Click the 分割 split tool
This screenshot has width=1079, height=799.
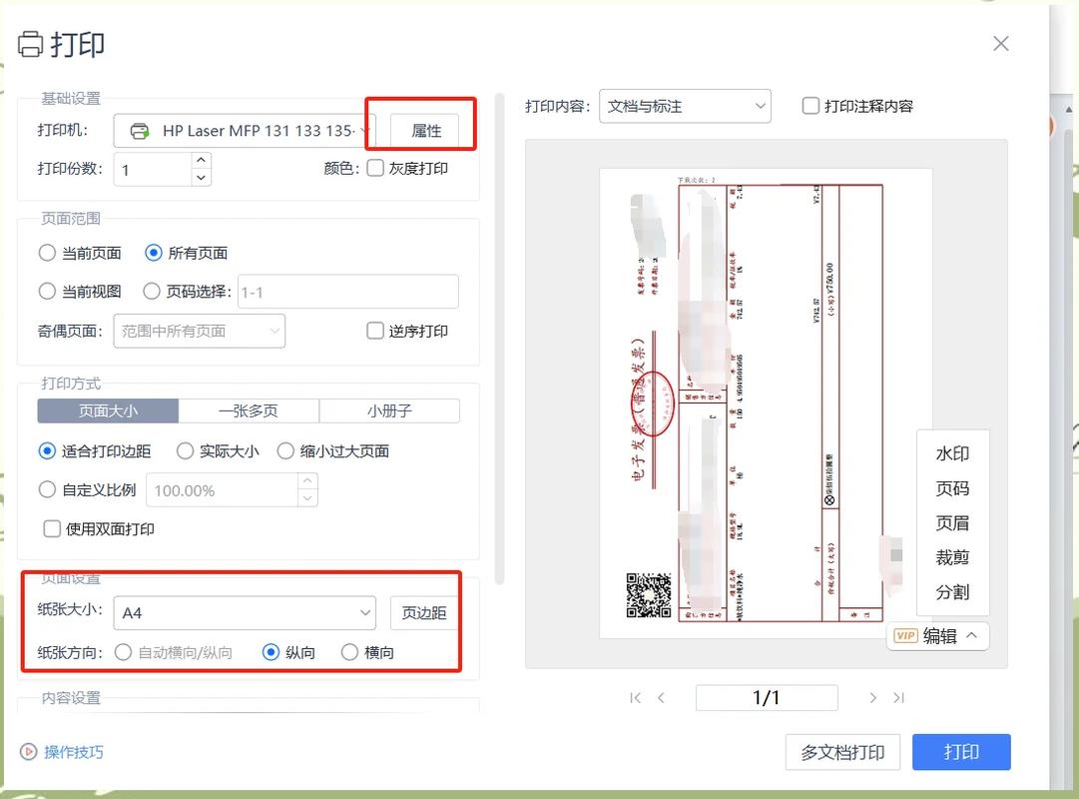(951, 591)
